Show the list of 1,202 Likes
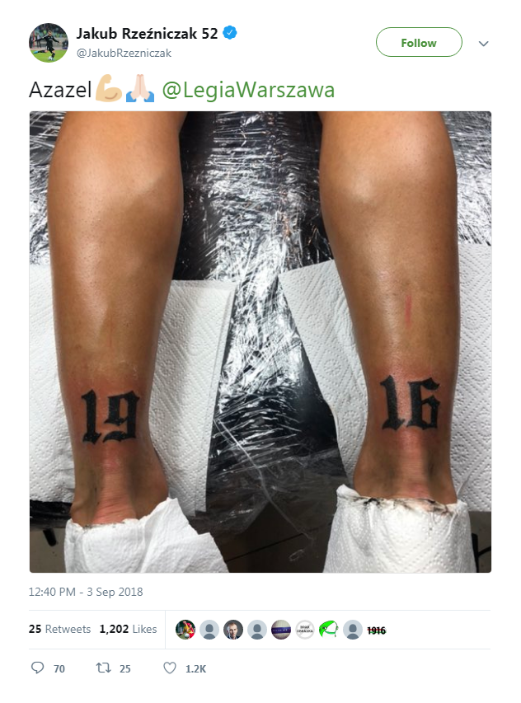521x703 pixels. pyautogui.click(x=129, y=629)
